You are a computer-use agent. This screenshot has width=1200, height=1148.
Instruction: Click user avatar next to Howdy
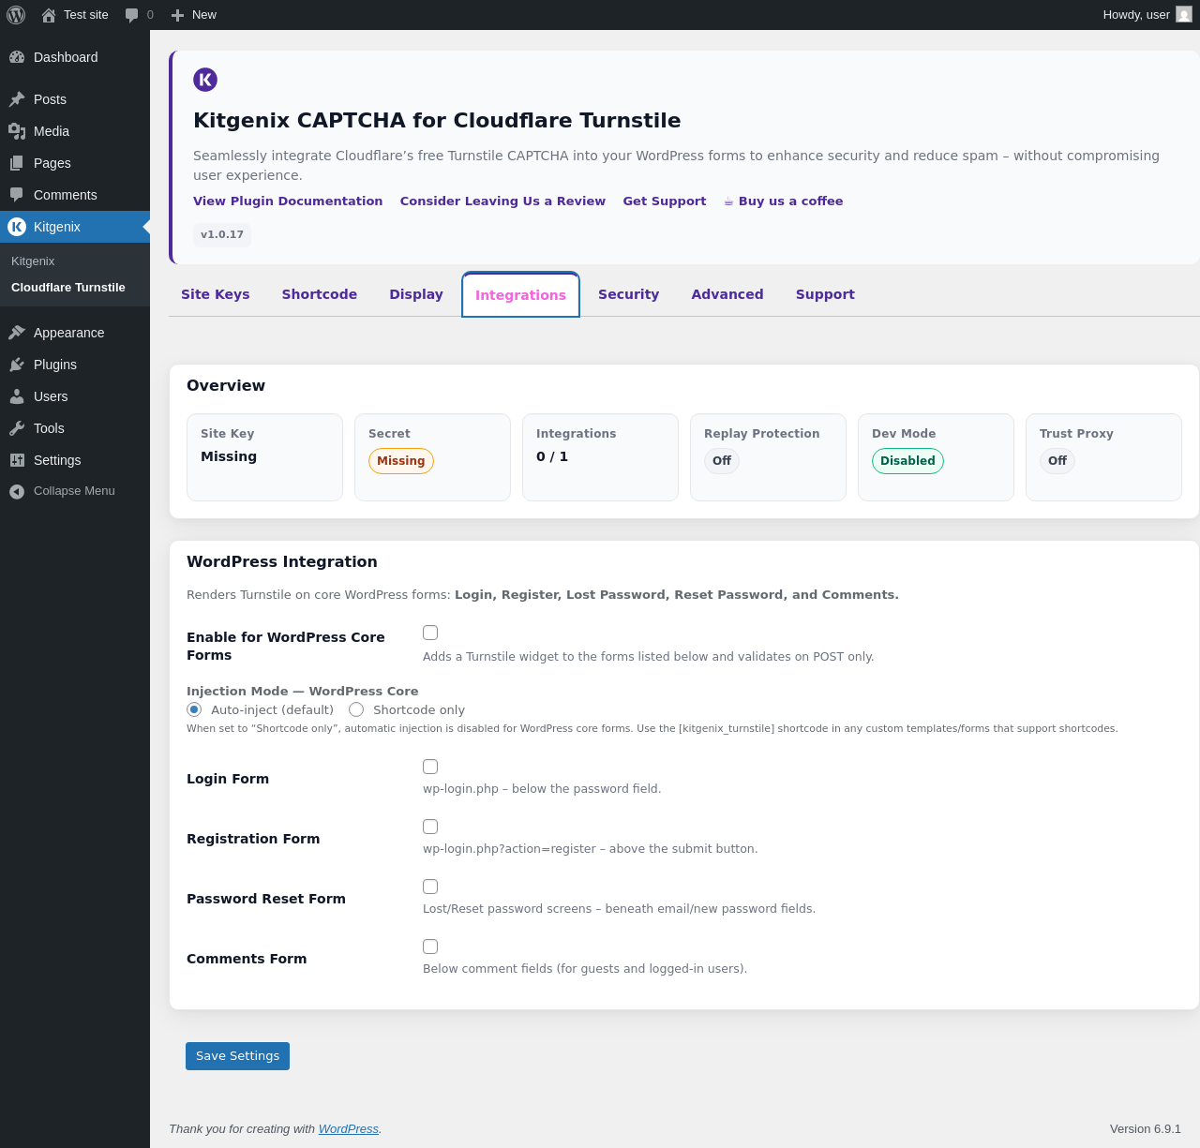pos(1184,15)
